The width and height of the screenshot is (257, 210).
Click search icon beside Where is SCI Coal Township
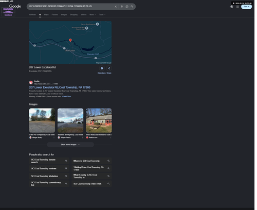click(x=108, y=161)
